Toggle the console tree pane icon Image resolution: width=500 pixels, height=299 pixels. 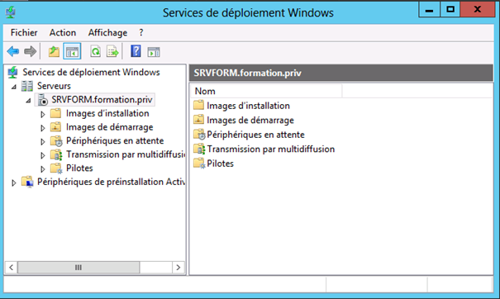(72, 51)
